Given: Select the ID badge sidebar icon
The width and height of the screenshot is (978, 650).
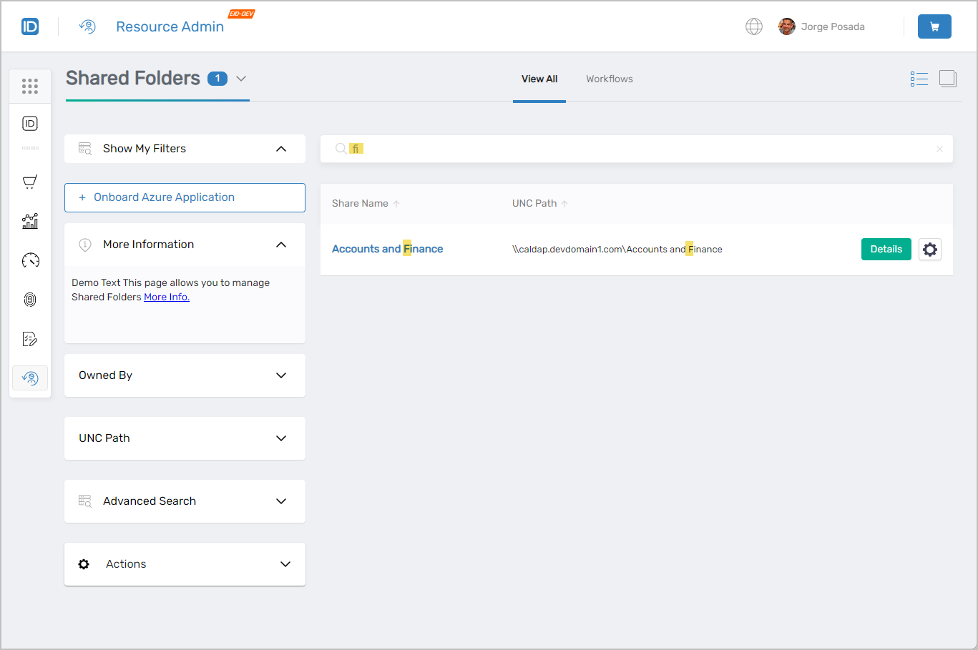Looking at the screenshot, I should pyautogui.click(x=29, y=122).
